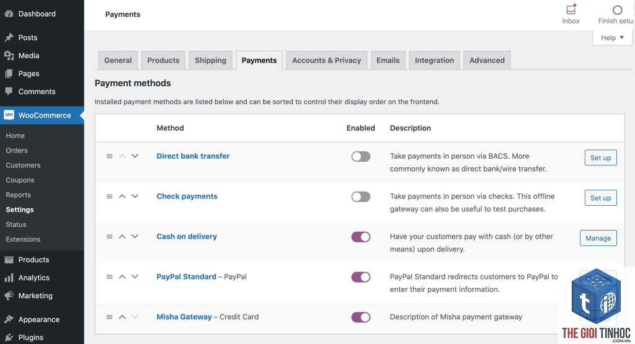Viewport: 635px width, 344px height.
Task: Move Cash on delivery up with arrow
Action: (x=122, y=236)
